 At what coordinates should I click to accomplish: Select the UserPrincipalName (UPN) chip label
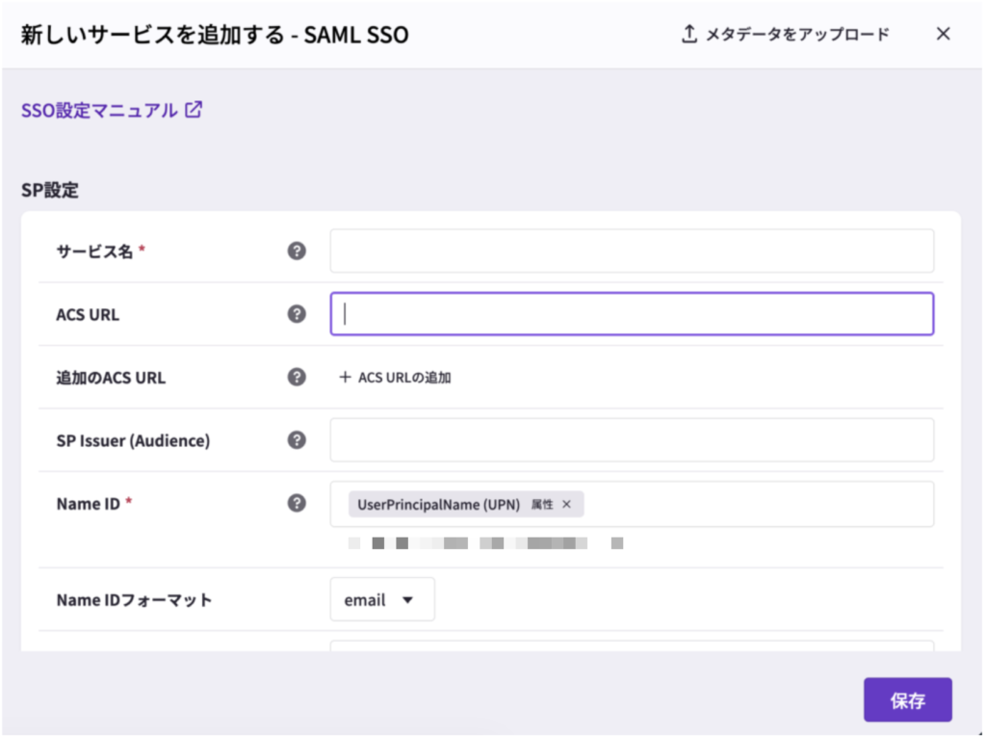[x=438, y=504]
